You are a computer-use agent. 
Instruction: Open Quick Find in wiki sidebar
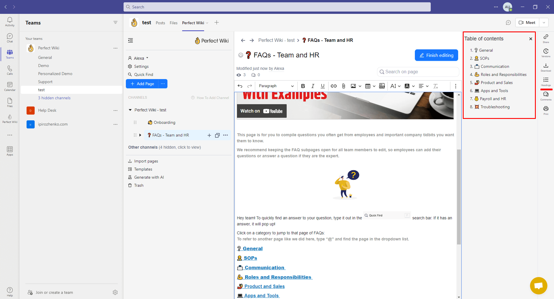point(141,74)
